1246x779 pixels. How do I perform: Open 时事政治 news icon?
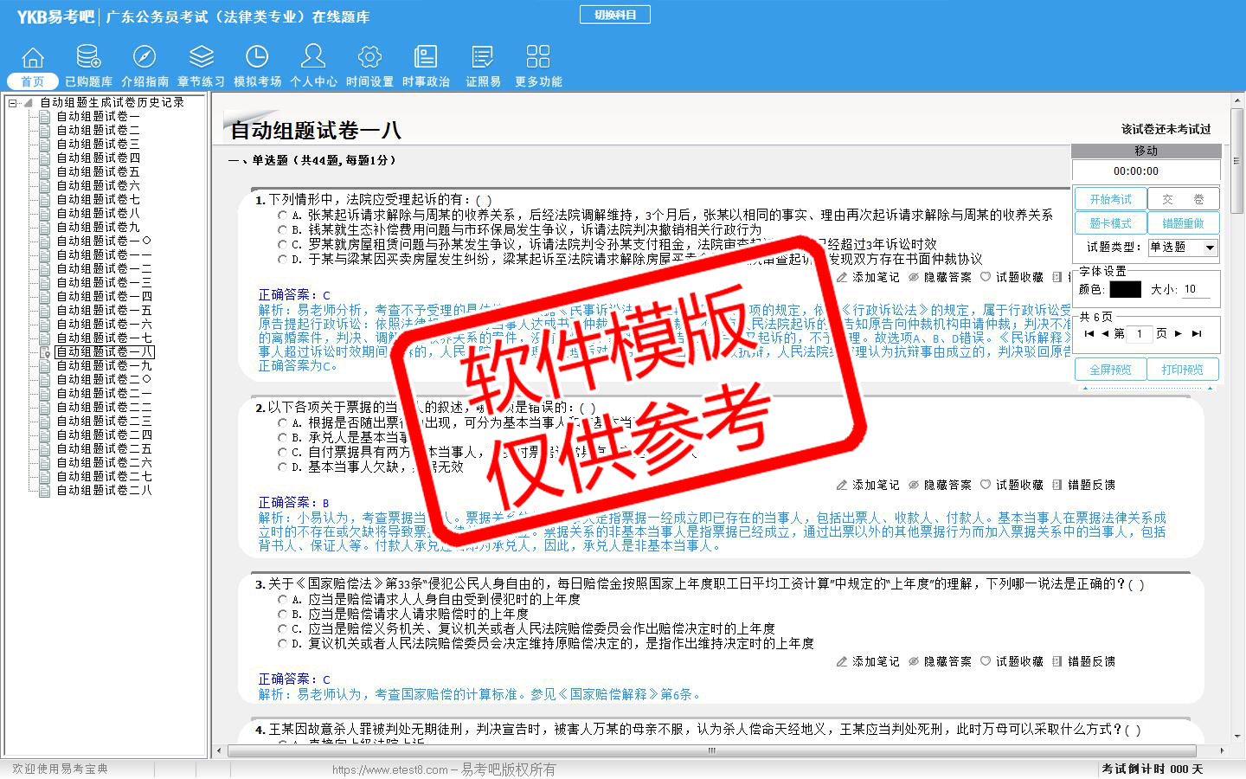pyautogui.click(x=426, y=58)
